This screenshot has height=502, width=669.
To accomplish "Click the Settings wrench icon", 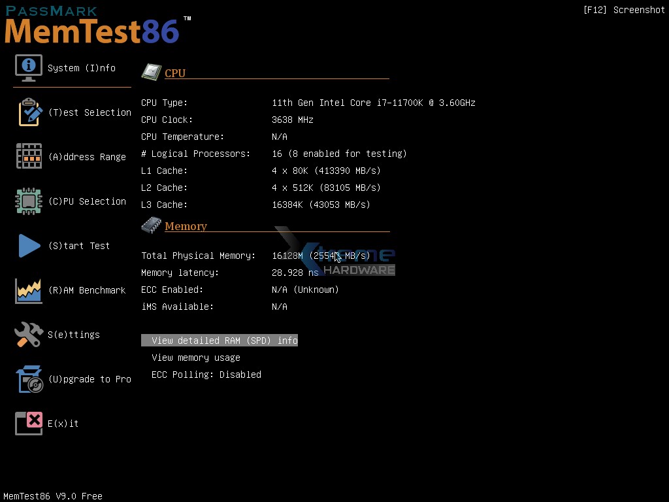I will coord(28,334).
